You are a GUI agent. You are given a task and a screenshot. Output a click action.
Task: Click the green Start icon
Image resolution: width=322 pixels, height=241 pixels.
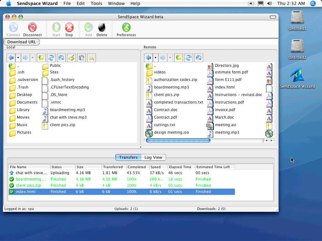tap(56, 27)
